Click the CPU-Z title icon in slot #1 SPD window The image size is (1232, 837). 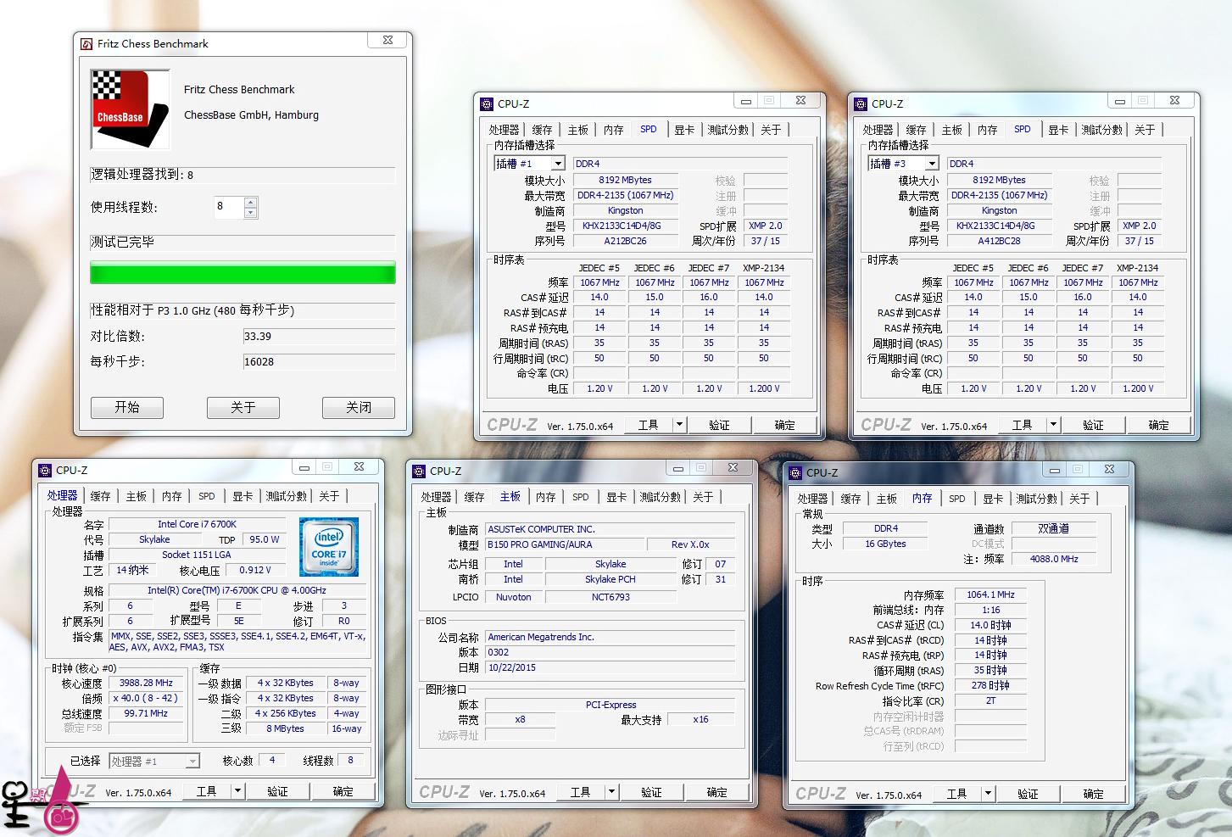click(x=486, y=104)
